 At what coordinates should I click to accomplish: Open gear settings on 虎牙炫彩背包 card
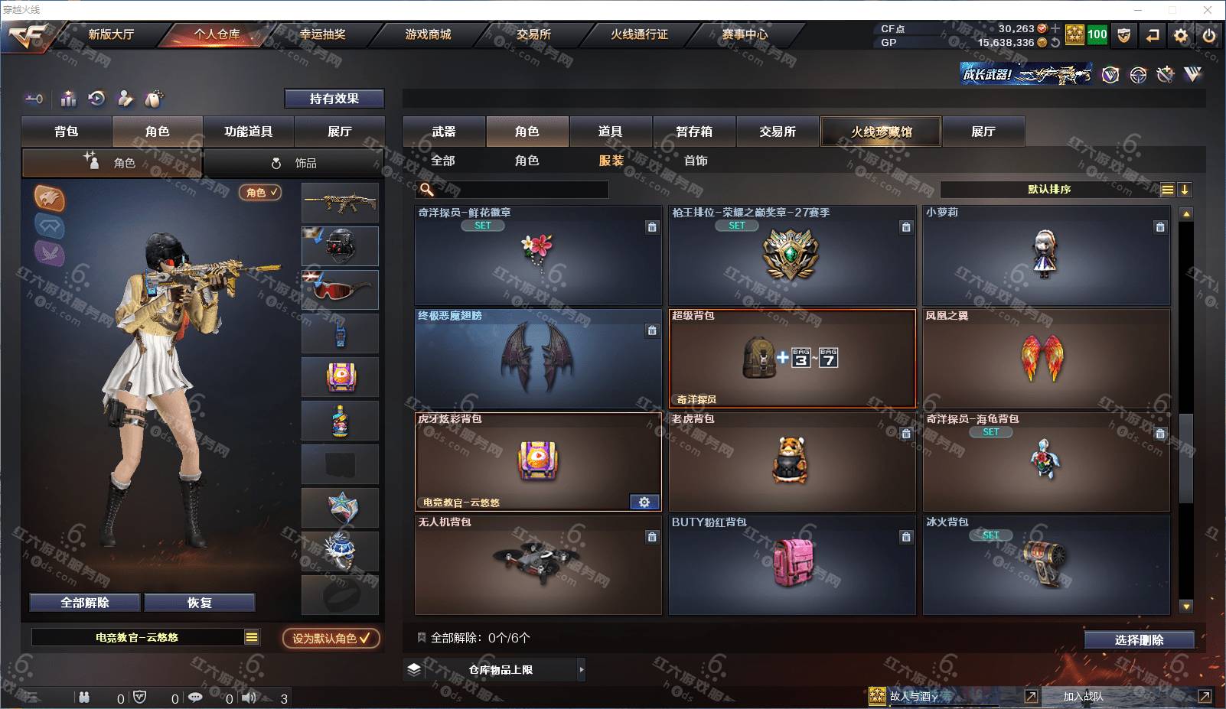644,502
